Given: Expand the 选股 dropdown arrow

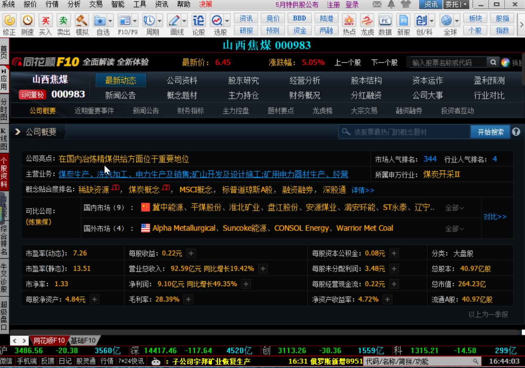Looking at the screenshot, I should (227, 20).
